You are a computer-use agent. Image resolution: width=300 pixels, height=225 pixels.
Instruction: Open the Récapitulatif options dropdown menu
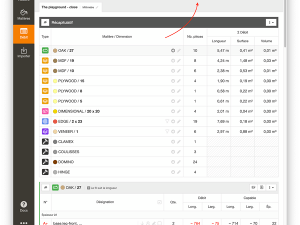tap(271, 22)
